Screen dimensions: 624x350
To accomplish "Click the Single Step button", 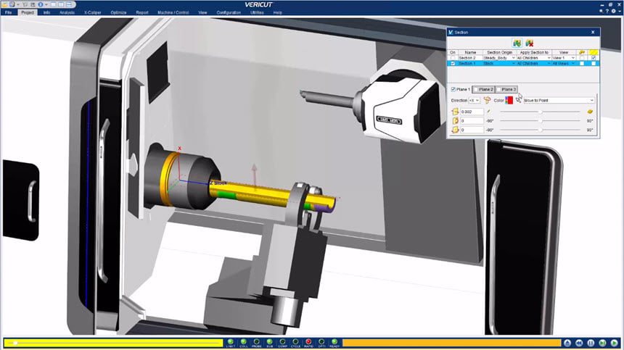I will 602,343.
